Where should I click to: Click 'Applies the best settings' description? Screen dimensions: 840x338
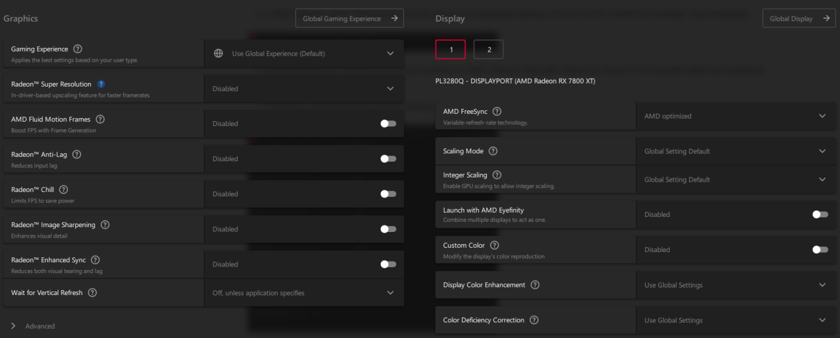(x=75, y=60)
